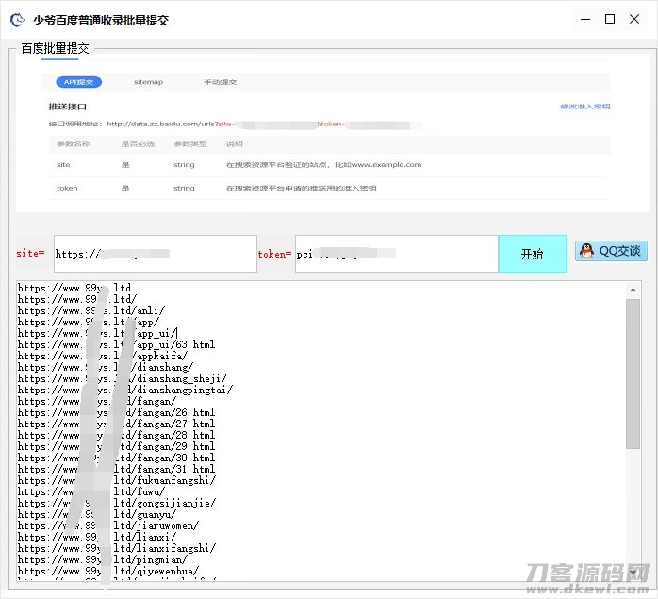
Task: Click scrollbar down arrow in URL list
Action: (x=633, y=572)
